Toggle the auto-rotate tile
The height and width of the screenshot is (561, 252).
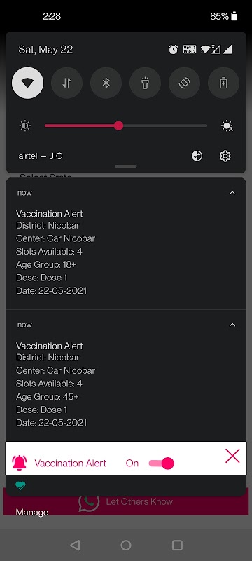click(184, 83)
